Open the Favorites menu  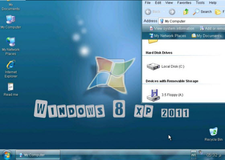coord(184,3)
